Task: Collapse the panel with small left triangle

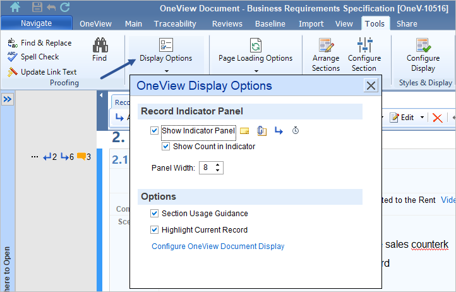Action: (x=101, y=95)
